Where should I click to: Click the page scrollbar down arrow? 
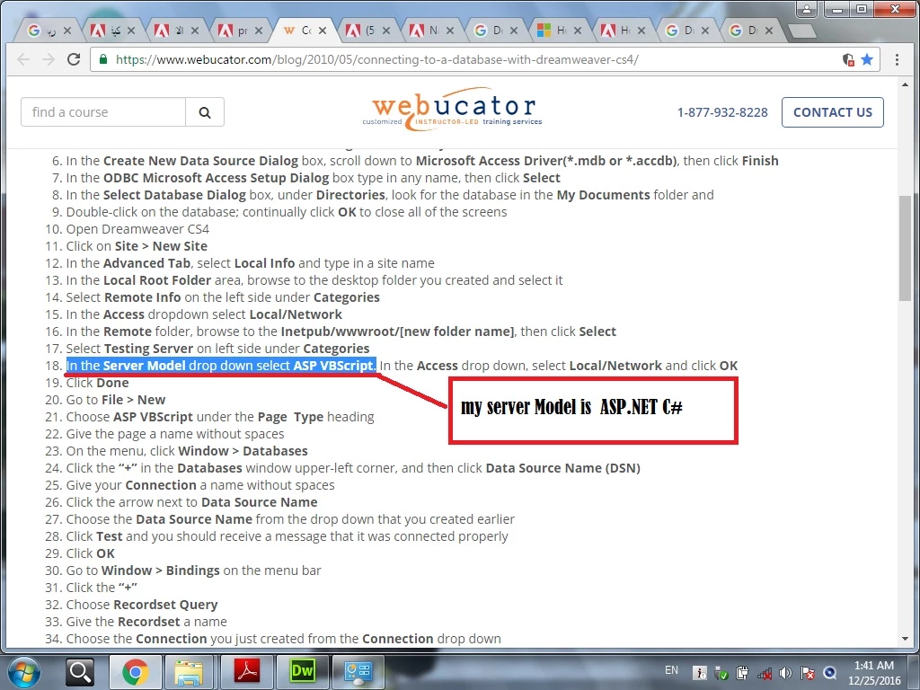tap(905, 638)
